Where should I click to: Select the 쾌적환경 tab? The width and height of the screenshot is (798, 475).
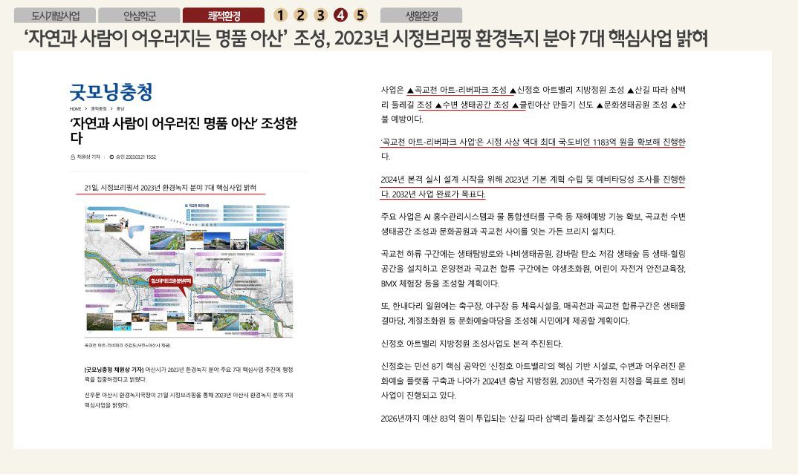point(224,16)
